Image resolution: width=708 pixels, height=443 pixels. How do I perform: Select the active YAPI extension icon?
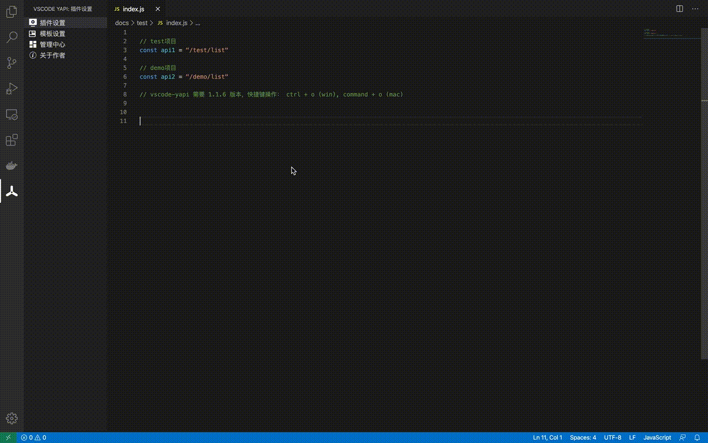pyautogui.click(x=12, y=190)
